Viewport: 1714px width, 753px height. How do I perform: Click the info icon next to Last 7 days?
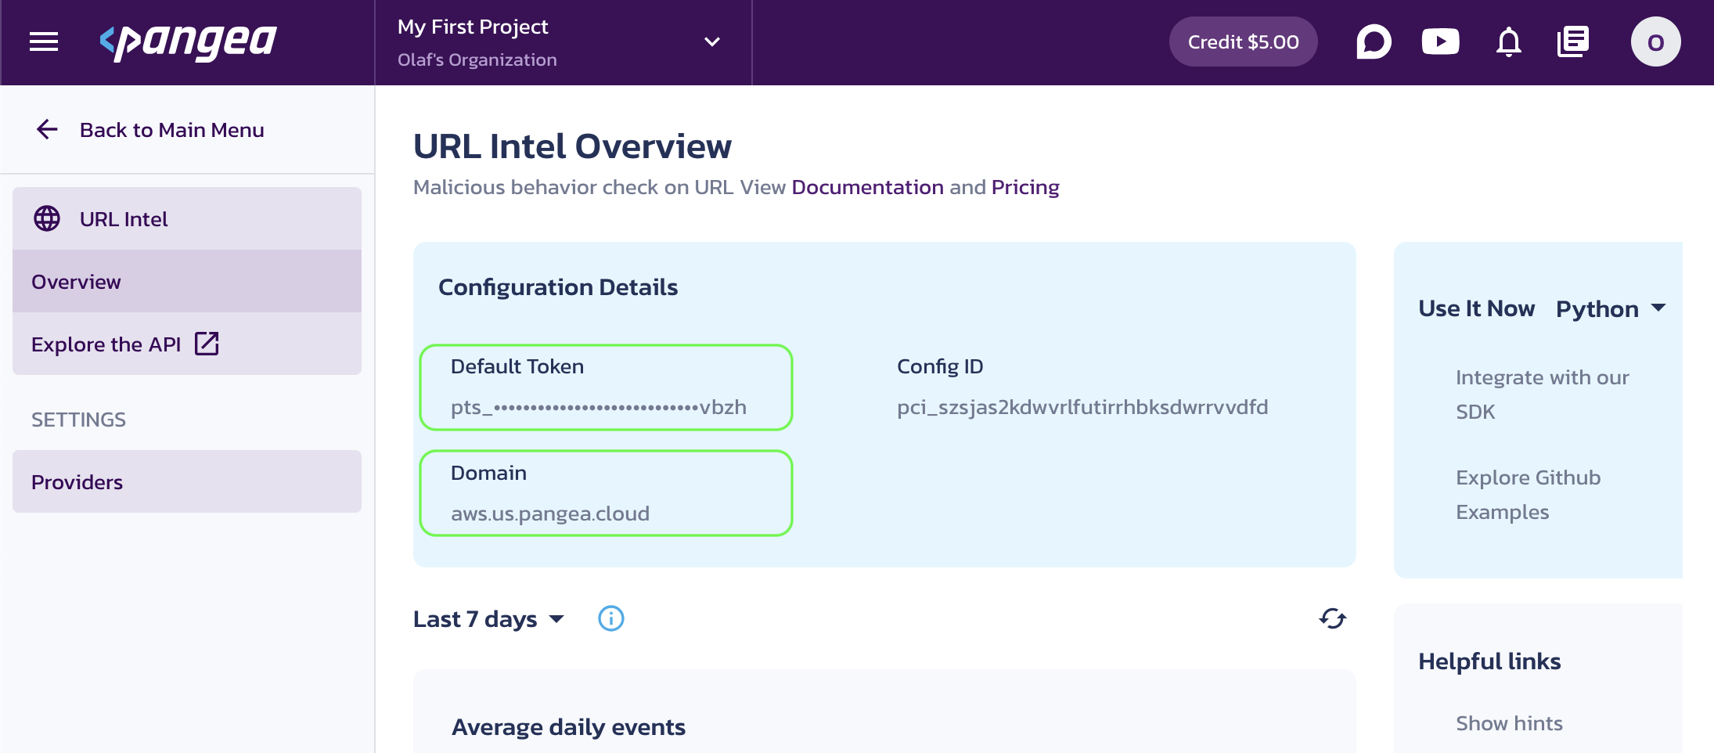[x=610, y=618]
